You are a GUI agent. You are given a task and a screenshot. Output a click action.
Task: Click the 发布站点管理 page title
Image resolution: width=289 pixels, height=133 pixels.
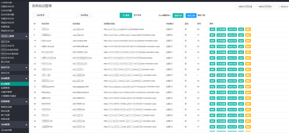42,6
